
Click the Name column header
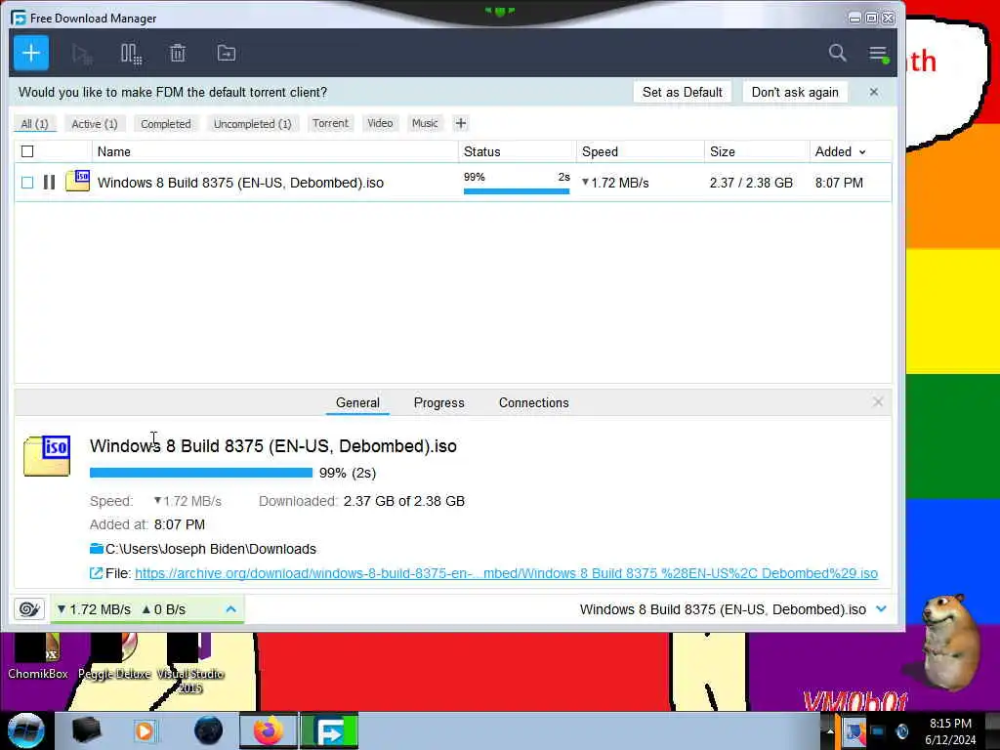[x=274, y=151]
